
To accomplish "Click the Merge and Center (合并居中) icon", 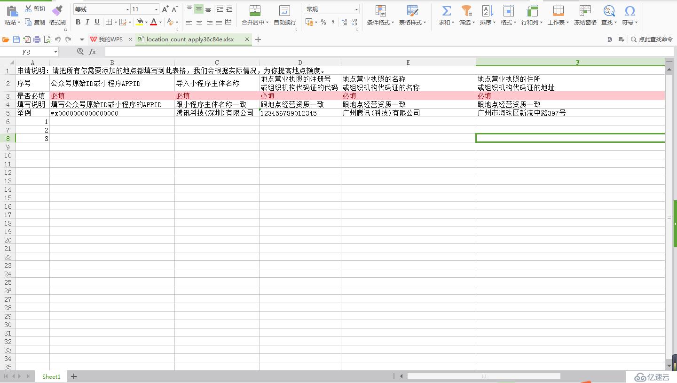I will click(x=255, y=11).
